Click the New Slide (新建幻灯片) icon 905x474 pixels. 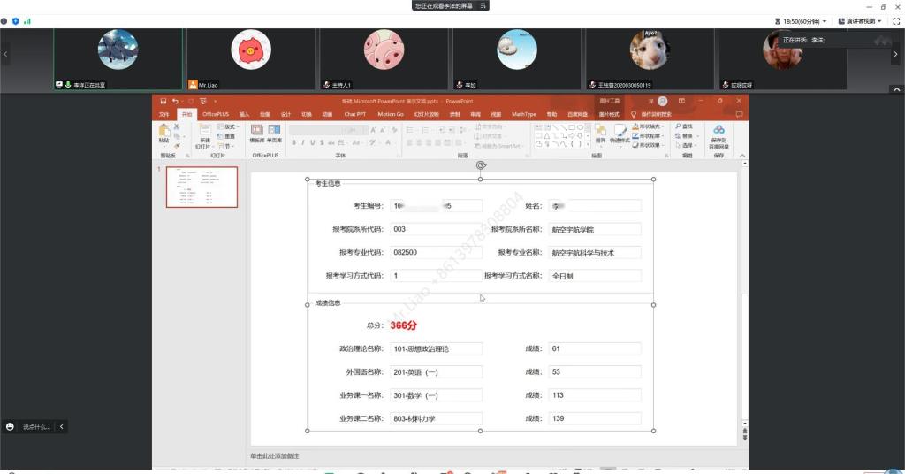(x=205, y=132)
